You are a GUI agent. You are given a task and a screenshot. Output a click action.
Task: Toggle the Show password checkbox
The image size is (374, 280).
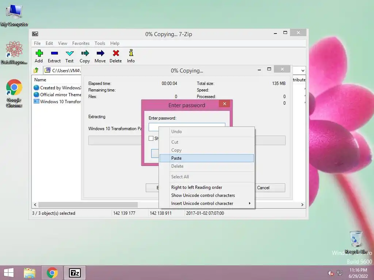click(x=151, y=138)
